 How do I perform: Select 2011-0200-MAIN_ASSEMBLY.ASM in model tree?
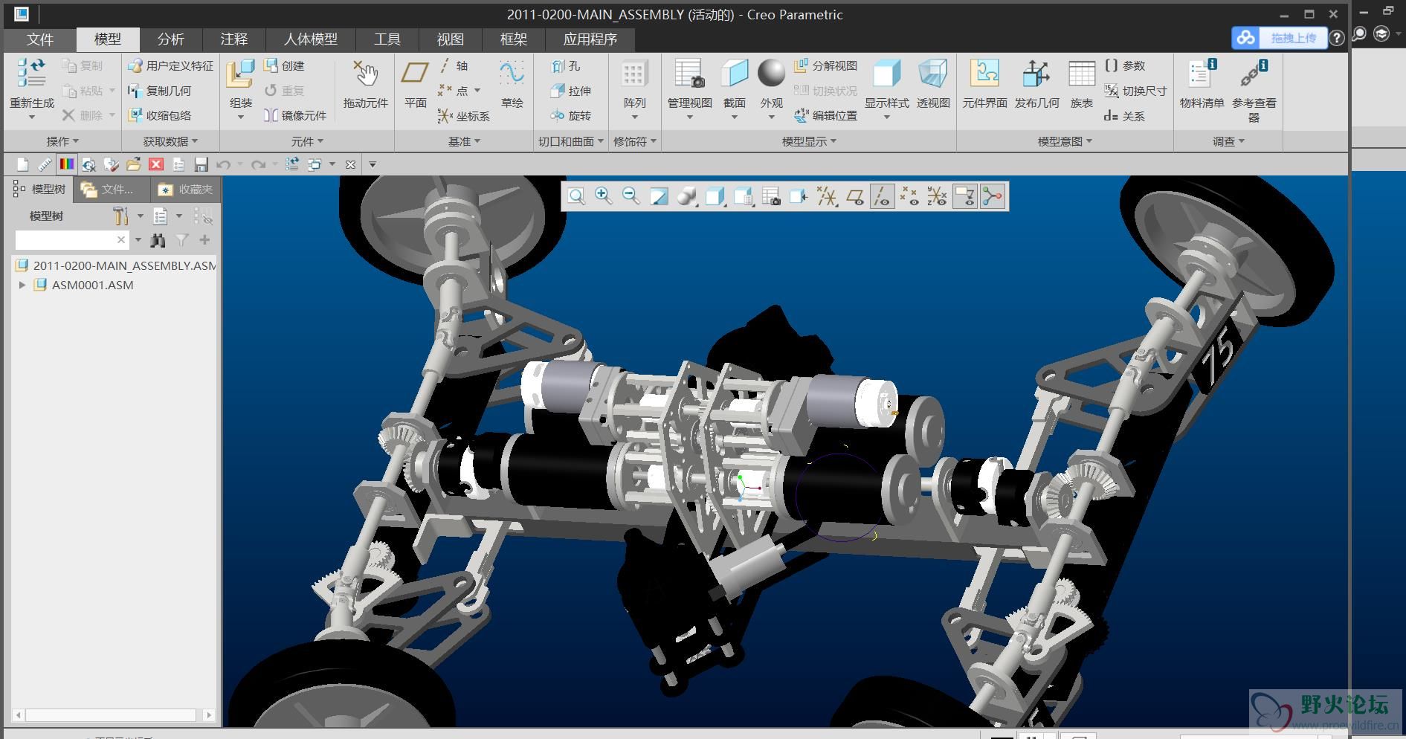115,265
